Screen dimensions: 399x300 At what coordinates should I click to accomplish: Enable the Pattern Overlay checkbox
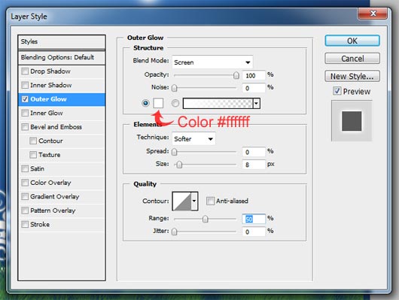click(x=25, y=211)
